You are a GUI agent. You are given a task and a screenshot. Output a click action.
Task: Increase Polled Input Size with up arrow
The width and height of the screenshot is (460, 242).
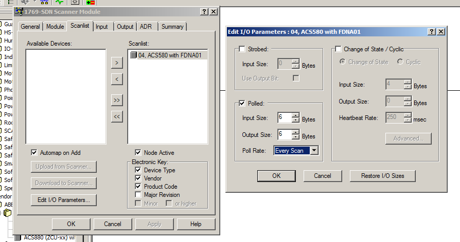(x=295, y=115)
